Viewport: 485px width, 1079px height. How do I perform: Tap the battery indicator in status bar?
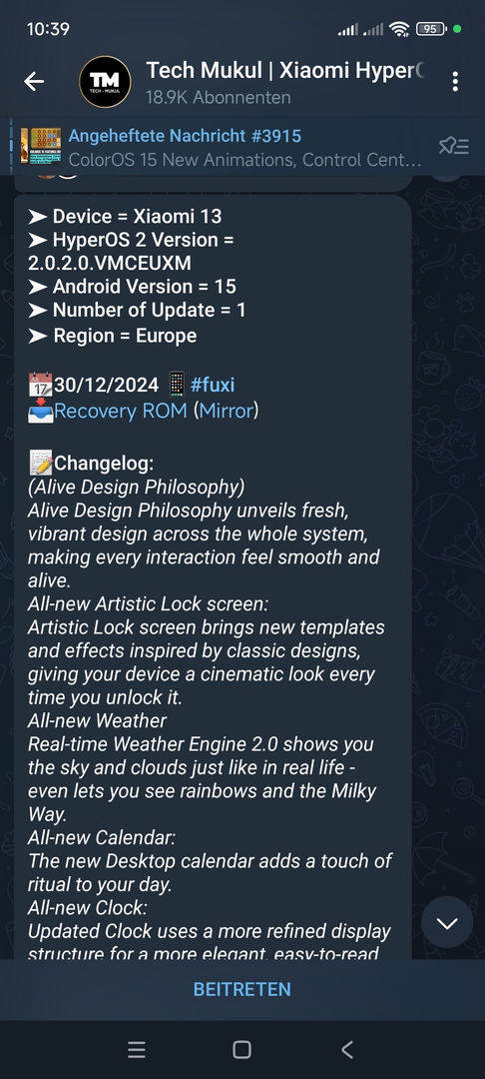point(432,29)
